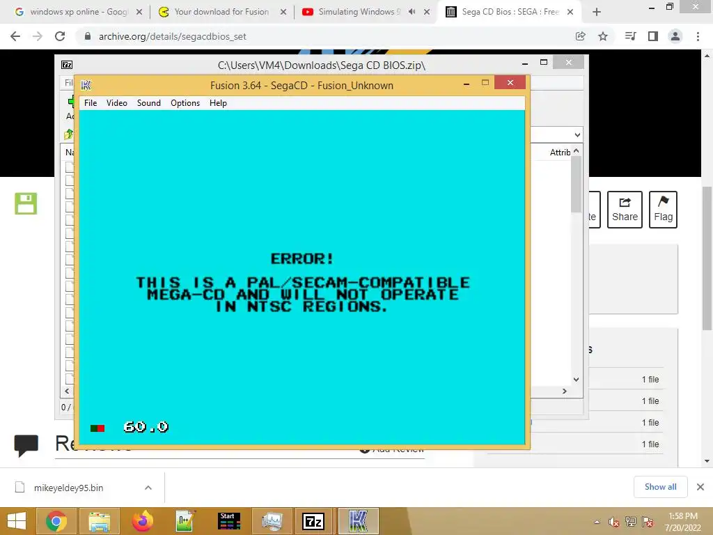Screen dimensions: 713x535
Task: Click the Attrib column header in 7-Zip
Action: coord(560,153)
